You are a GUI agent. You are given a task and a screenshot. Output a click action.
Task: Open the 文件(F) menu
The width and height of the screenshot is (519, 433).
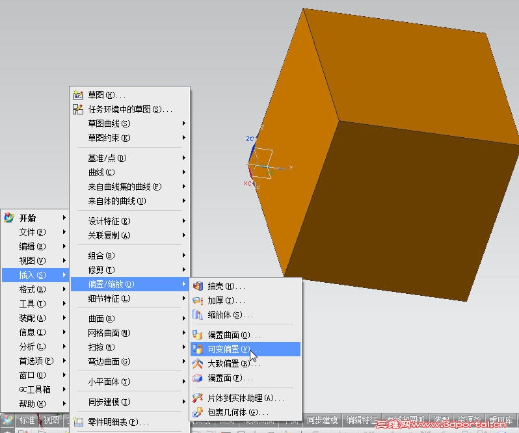click(35, 232)
